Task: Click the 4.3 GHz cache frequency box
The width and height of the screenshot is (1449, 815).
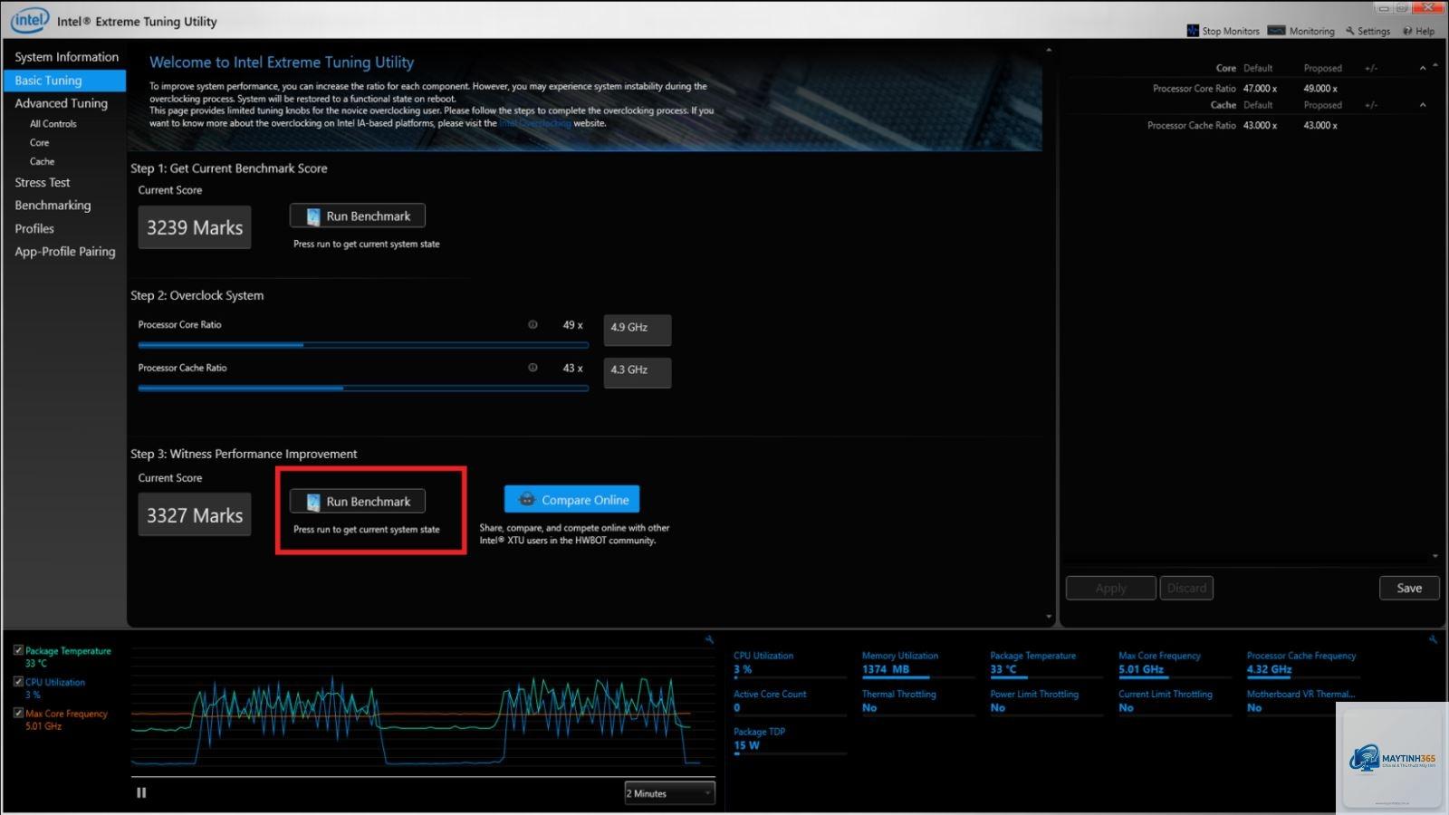Action: (x=638, y=372)
